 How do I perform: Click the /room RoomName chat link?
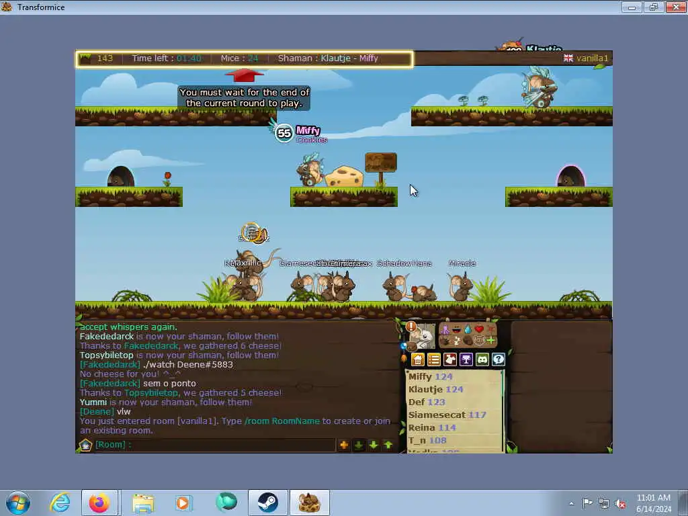point(282,421)
